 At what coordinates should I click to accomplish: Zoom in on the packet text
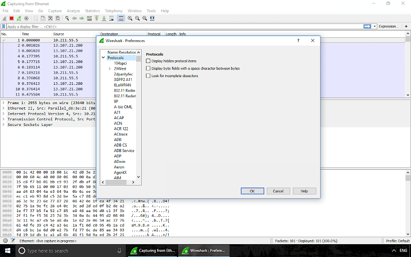(130, 18)
